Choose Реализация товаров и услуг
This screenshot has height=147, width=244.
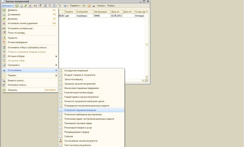point(79,128)
